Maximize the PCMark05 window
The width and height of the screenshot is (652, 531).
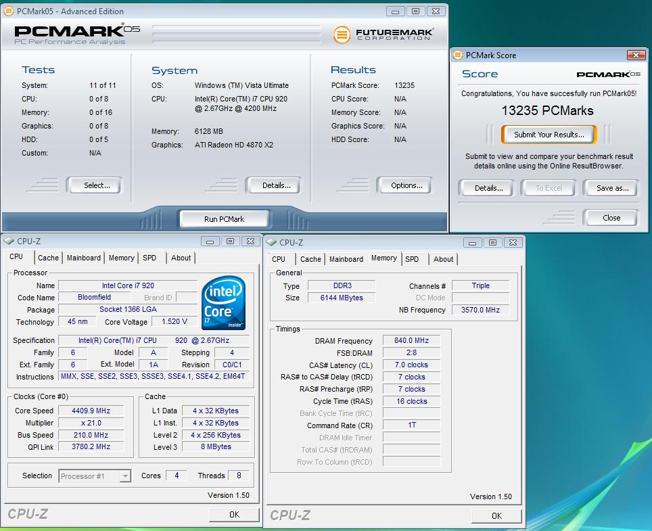tap(415, 11)
